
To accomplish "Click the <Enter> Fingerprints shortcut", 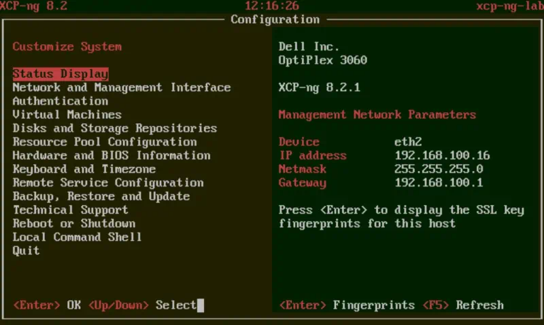I will pos(347,305).
